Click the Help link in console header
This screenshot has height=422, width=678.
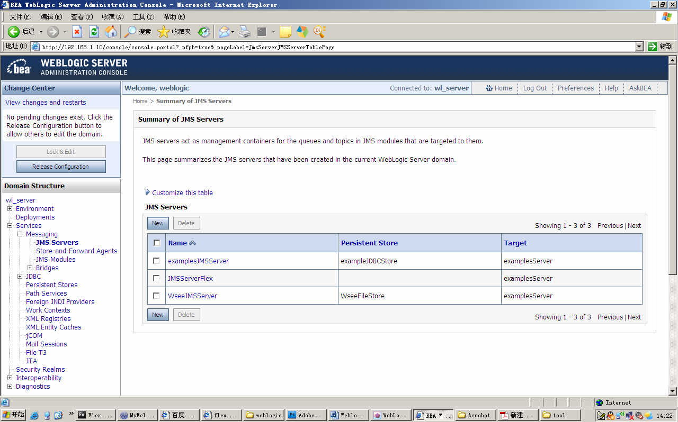611,88
